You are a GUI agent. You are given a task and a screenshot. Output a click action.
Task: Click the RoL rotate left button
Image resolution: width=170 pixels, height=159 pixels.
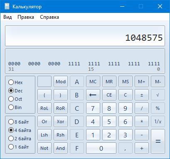(44, 108)
